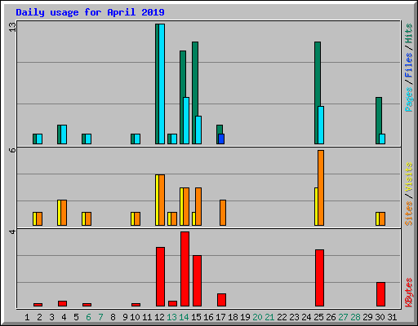The height and width of the screenshot is (326, 418).
Task: Click the tallest green Hits bar on day 12
Action: (x=157, y=84)
